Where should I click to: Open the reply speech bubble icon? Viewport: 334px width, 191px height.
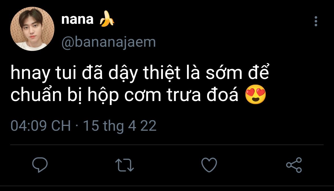[x=40, y=165]
